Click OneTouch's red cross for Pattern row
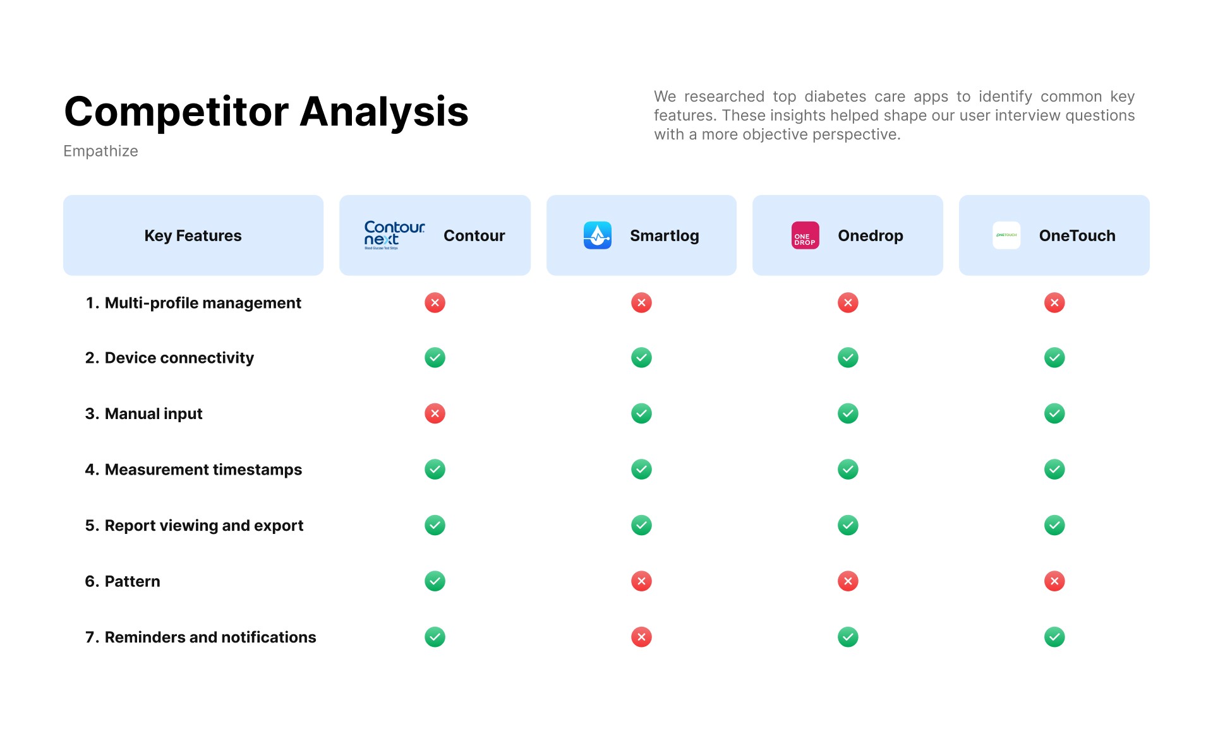The height and width of the screenshot is (734, 1213). click(1054, 581)
